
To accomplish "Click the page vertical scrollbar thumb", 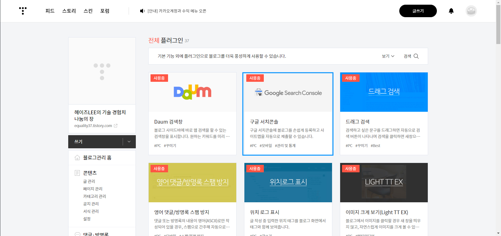I will point(498,24).
